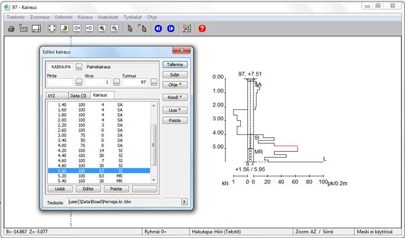Screen dimensions: 405x238
Task: Switch to the Data (3) tab
Action: 79,95
